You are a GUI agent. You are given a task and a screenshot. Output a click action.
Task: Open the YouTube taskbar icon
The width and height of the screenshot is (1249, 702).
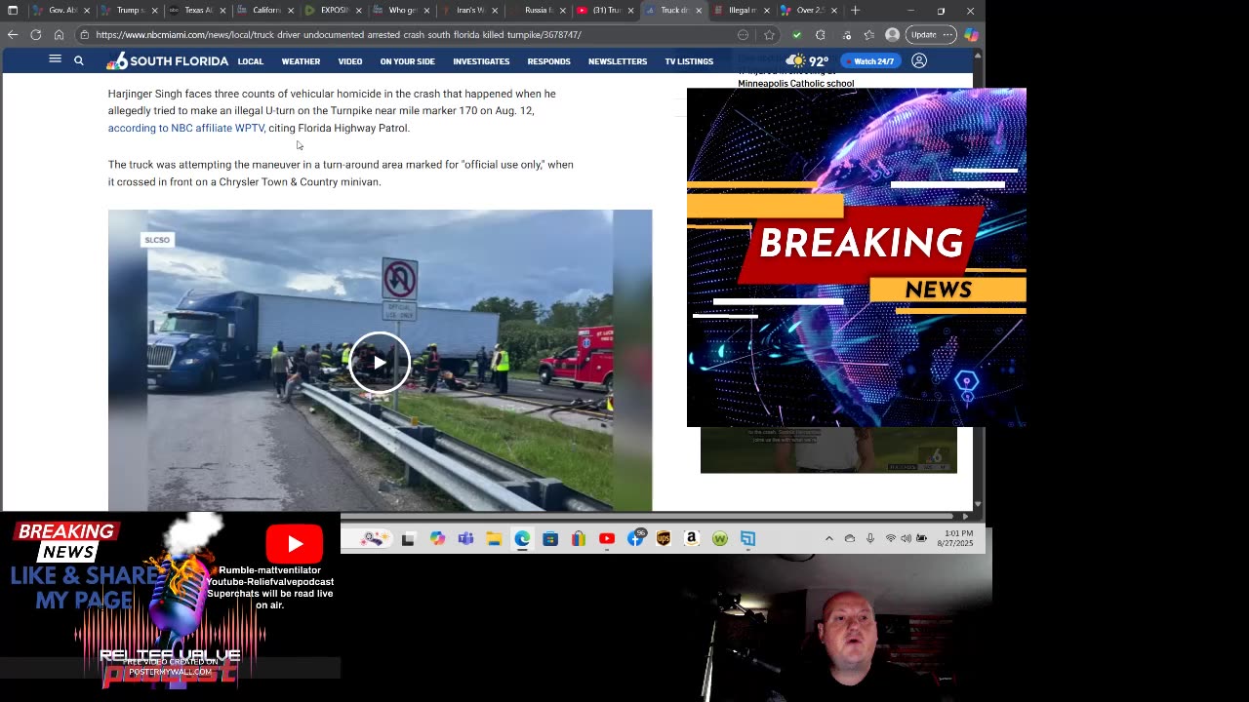[607, 538]
